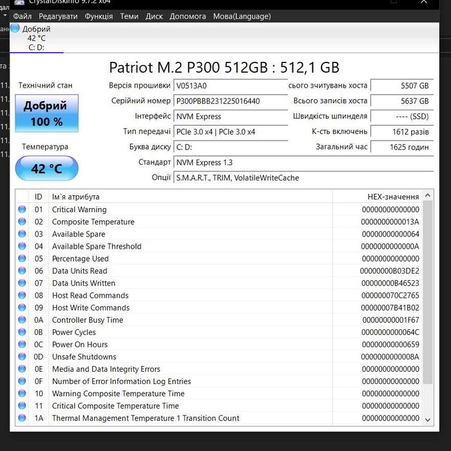Click the features field with S.M.A.R.T., TRIM
This screenshot has height=451, width=451.
point(303,178)
